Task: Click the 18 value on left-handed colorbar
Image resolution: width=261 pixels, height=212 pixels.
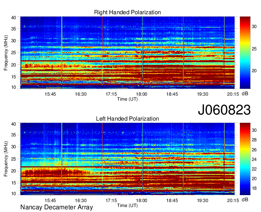Action: click(254, 188)
